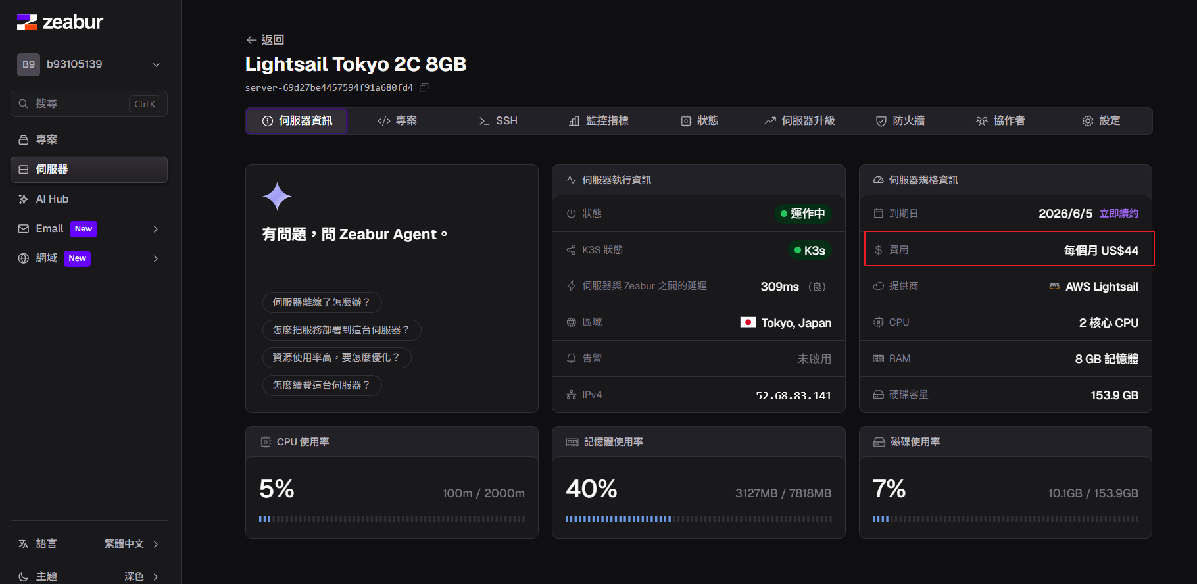Ask 怎麼續費這台伺服器？

pos(322,385)
